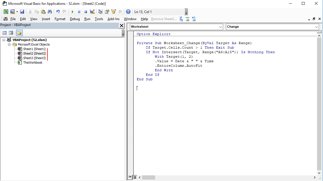
Task: Click the vertical scroll up arrow
Action: [x=319, y=36]
